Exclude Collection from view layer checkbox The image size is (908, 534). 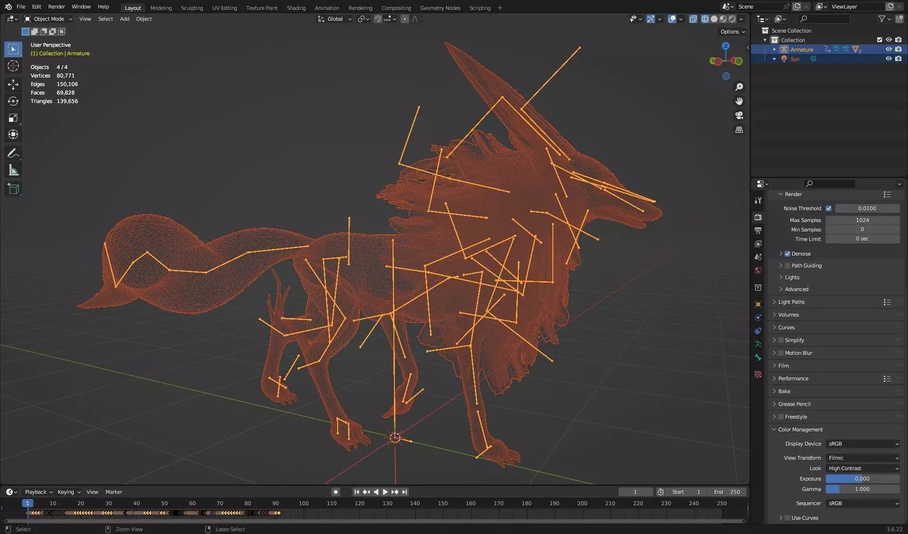(880, 40)
